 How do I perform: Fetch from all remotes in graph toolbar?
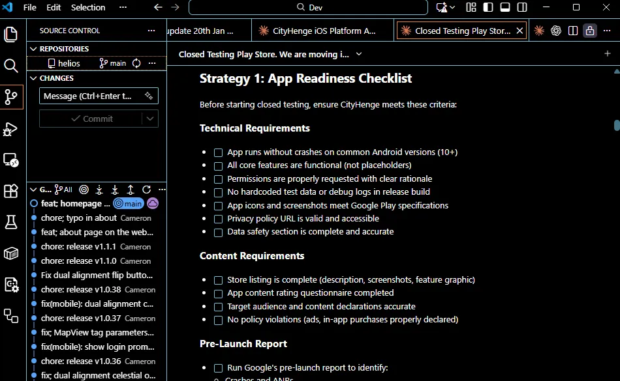tap(99, 190)
